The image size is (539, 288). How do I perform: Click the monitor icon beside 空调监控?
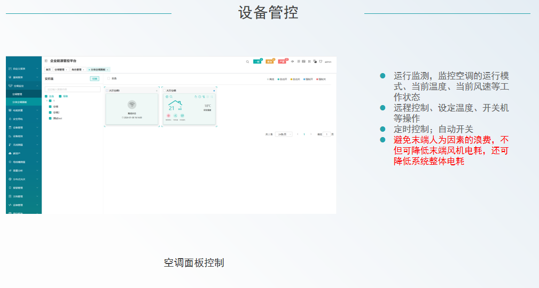tap(10, 86)
